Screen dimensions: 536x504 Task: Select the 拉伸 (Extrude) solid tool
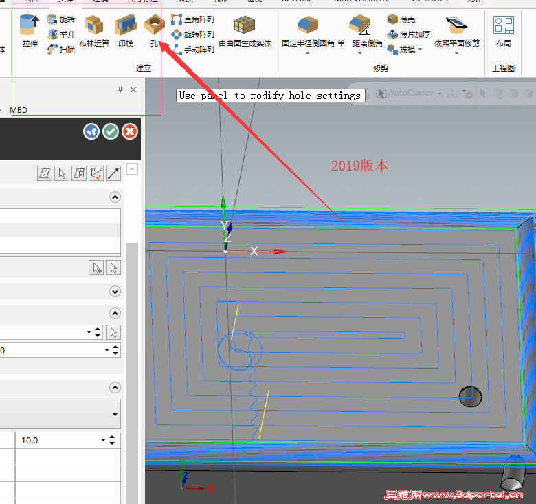(x=30, y=30)
